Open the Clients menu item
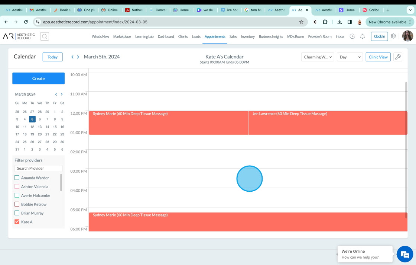Viewport: 416px width, 265px height. [x=183, y=36]
